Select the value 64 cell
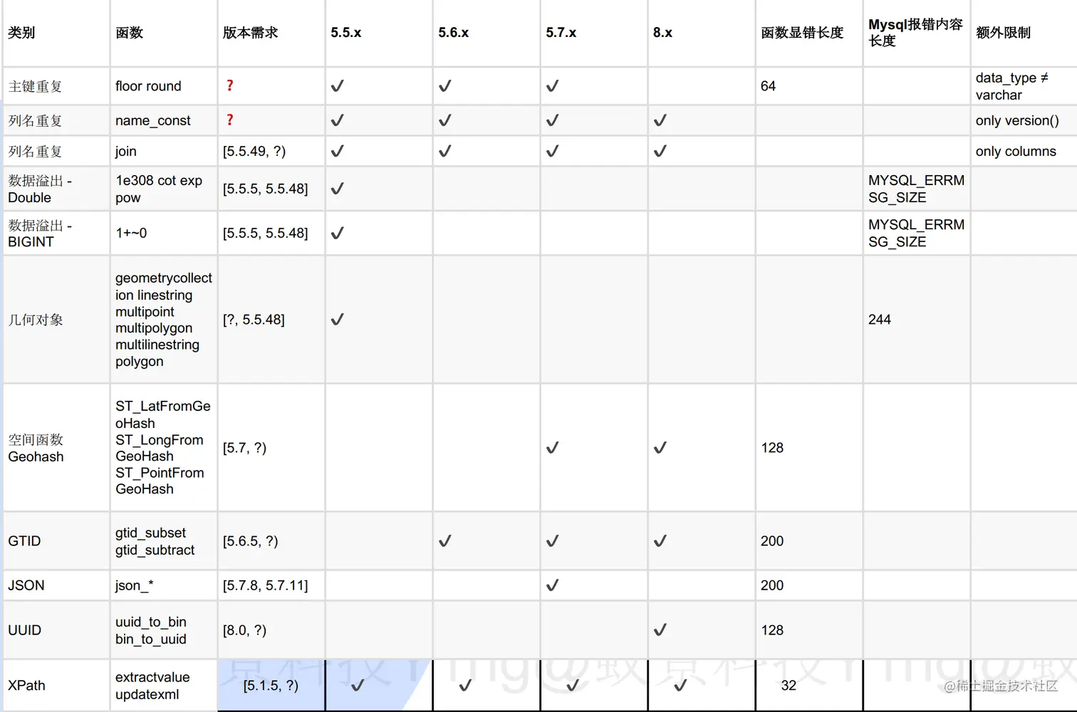This screenshot has height=712, width=1077. pos(809,86)
